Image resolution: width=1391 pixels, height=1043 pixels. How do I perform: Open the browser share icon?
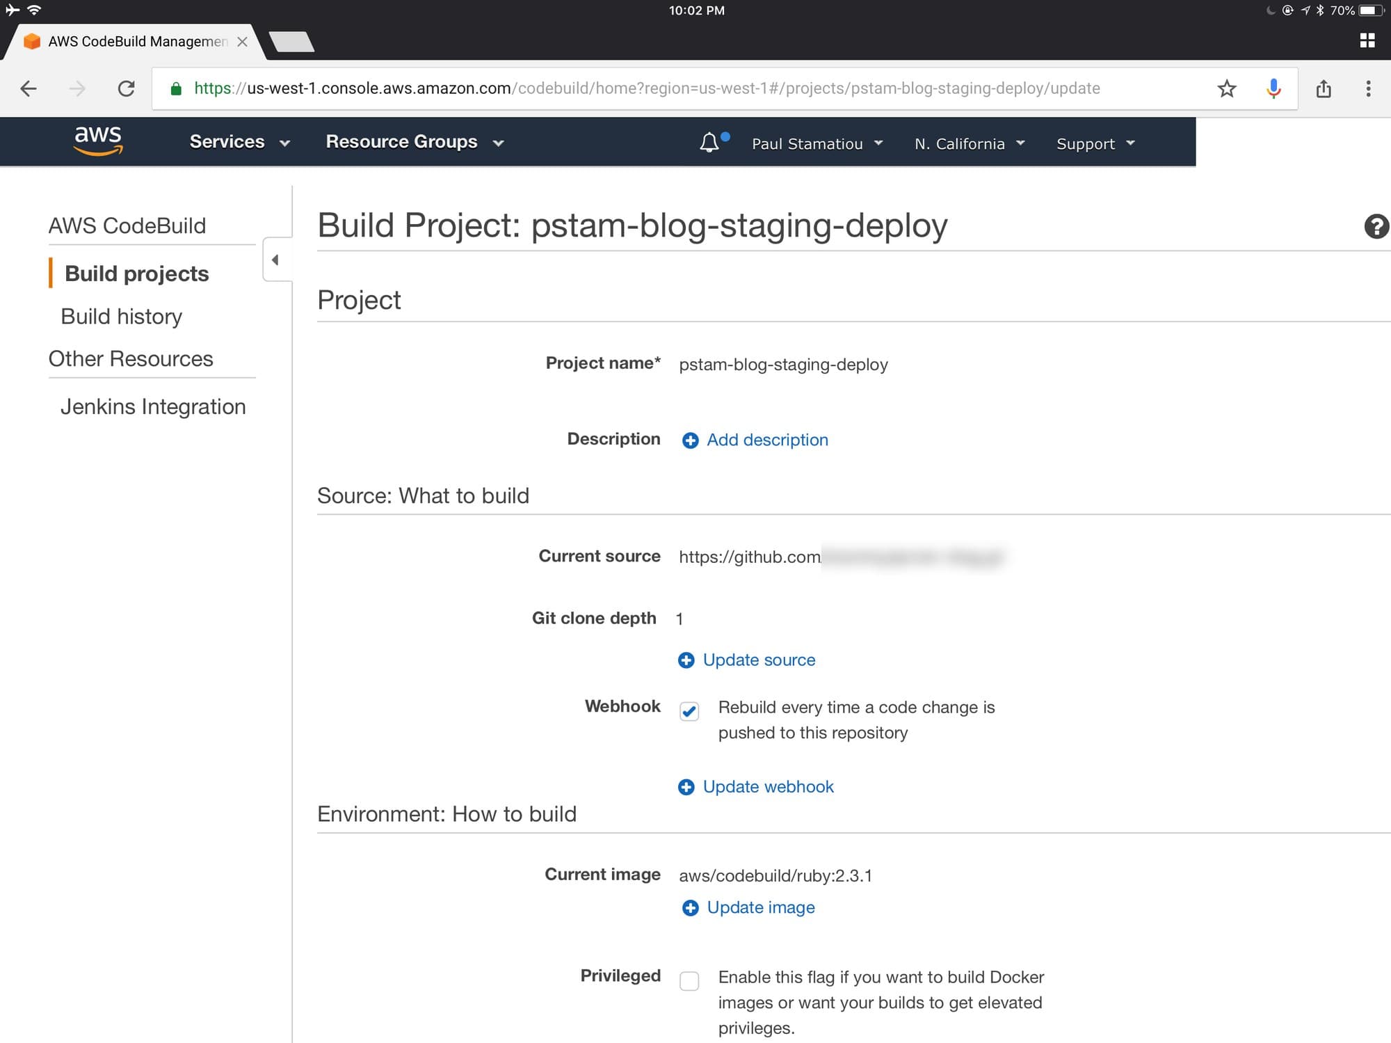tap(1324, 88)
